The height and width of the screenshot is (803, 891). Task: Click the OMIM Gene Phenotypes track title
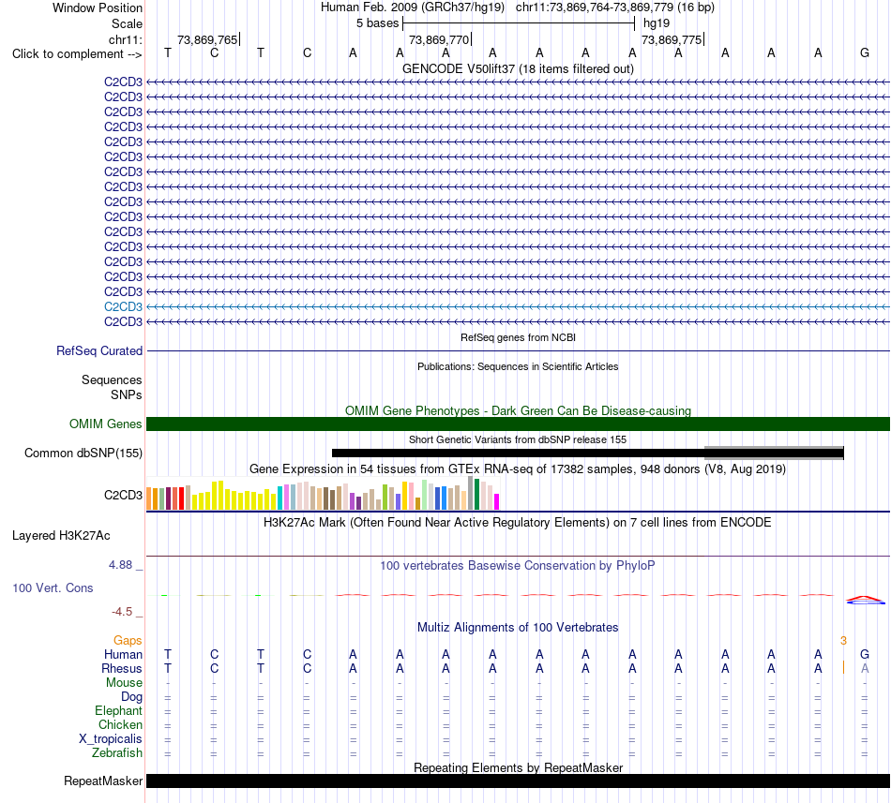coord(518,410)
